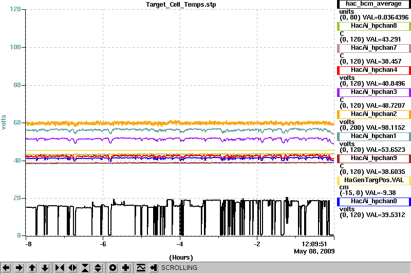Pan the graph up with arrow button
The image size is (411, 274).
click(32, 268)
